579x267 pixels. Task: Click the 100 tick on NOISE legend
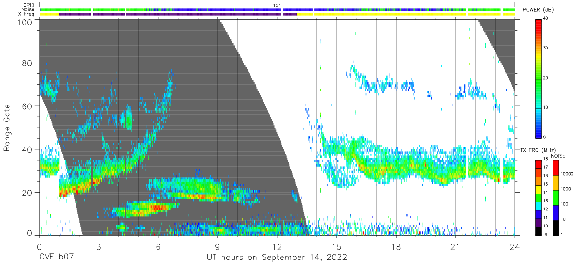coord(564,204)
